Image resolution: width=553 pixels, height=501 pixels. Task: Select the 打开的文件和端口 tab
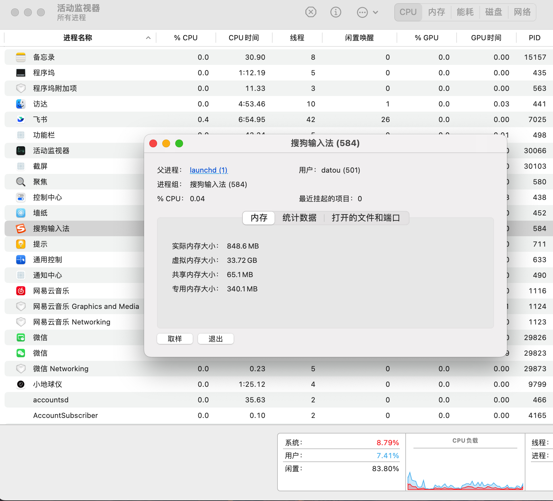pos(366,218)
